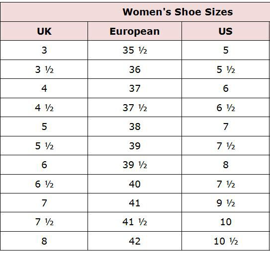Click US size 8 cell

click(225, 165)
